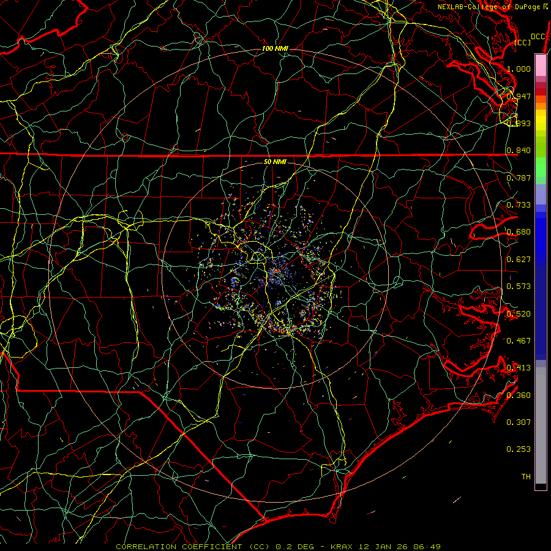Click the 100 NMI range ring label
The image size is (551, 551).
[275, 48]
